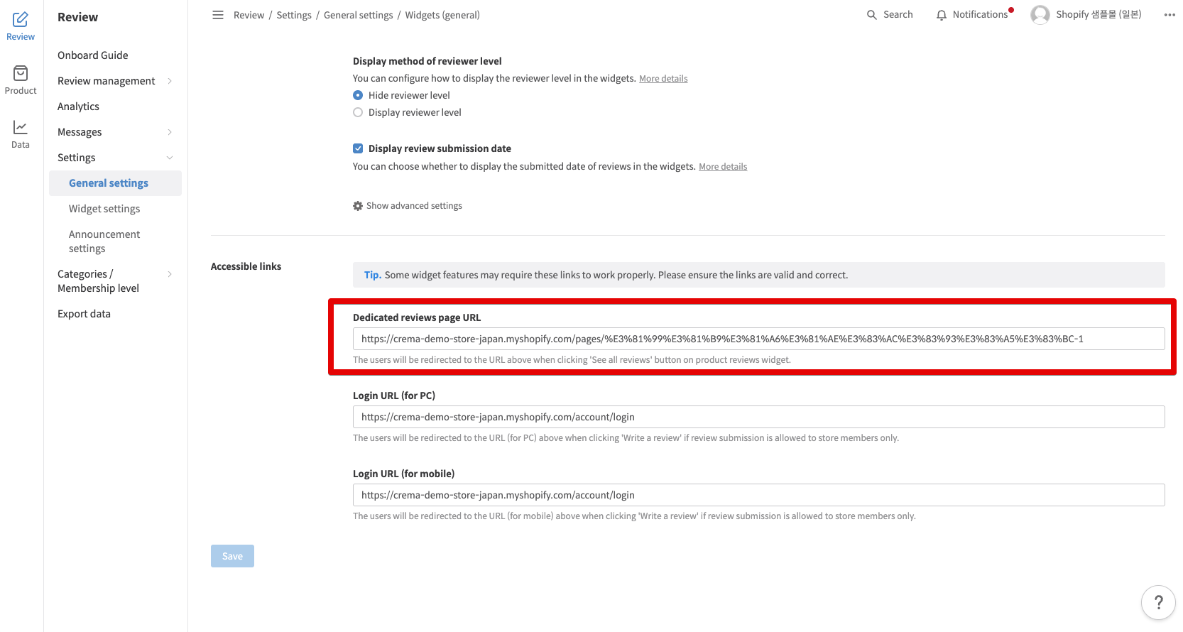Open the help question mark button
The height and width of the screenshot is (632, 1183).
[x=1158, y=602]
